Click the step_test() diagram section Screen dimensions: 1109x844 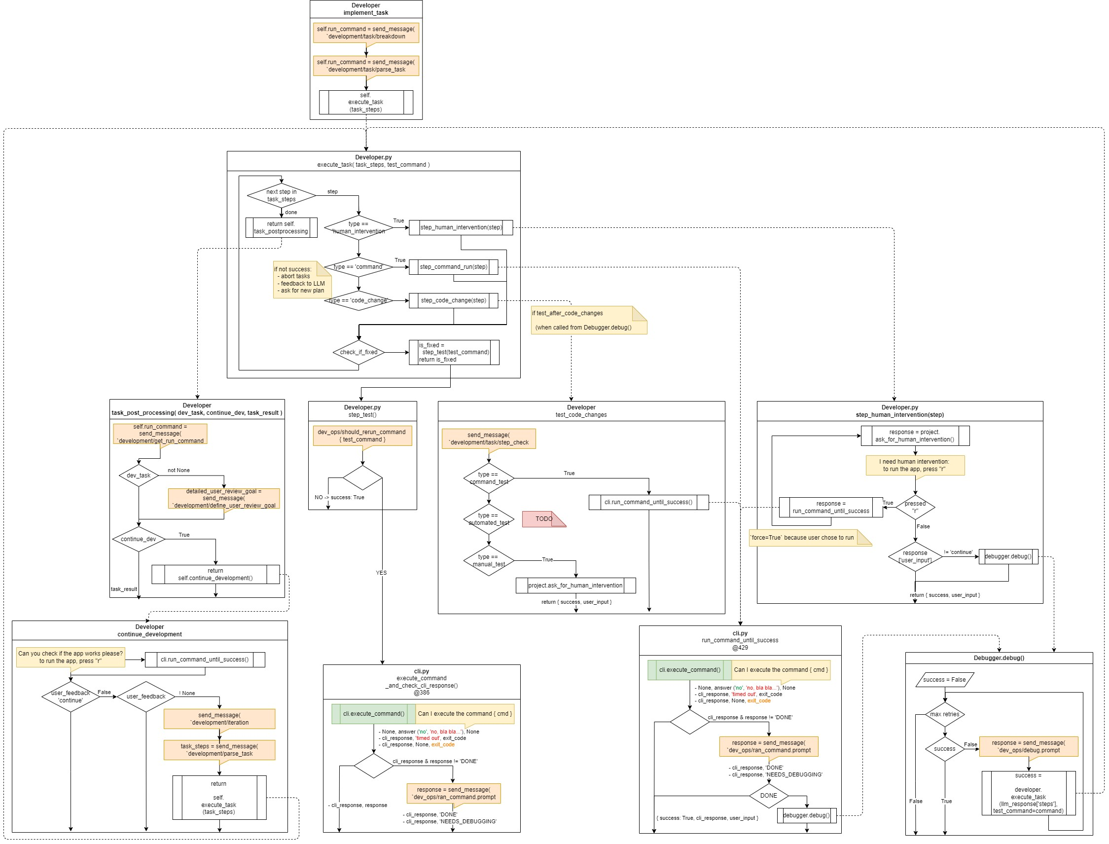point(362,411)
